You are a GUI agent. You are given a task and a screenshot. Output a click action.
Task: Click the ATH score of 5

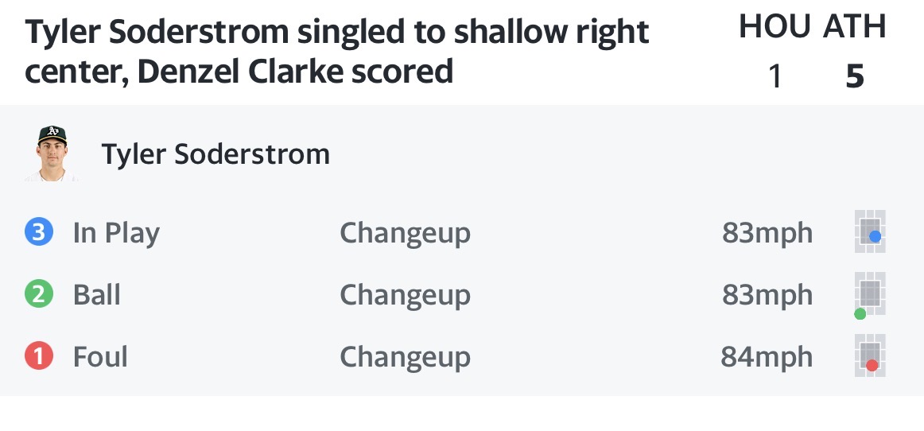click(855, 76)
